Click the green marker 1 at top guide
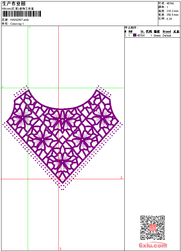Viewport: 181px width, 251px height. pos(30,27)
